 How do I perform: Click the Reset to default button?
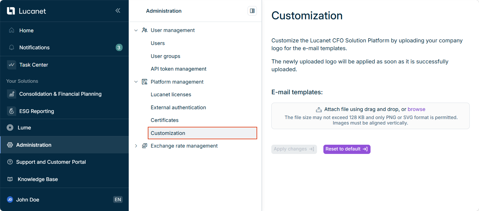click(x=347, y=149)
